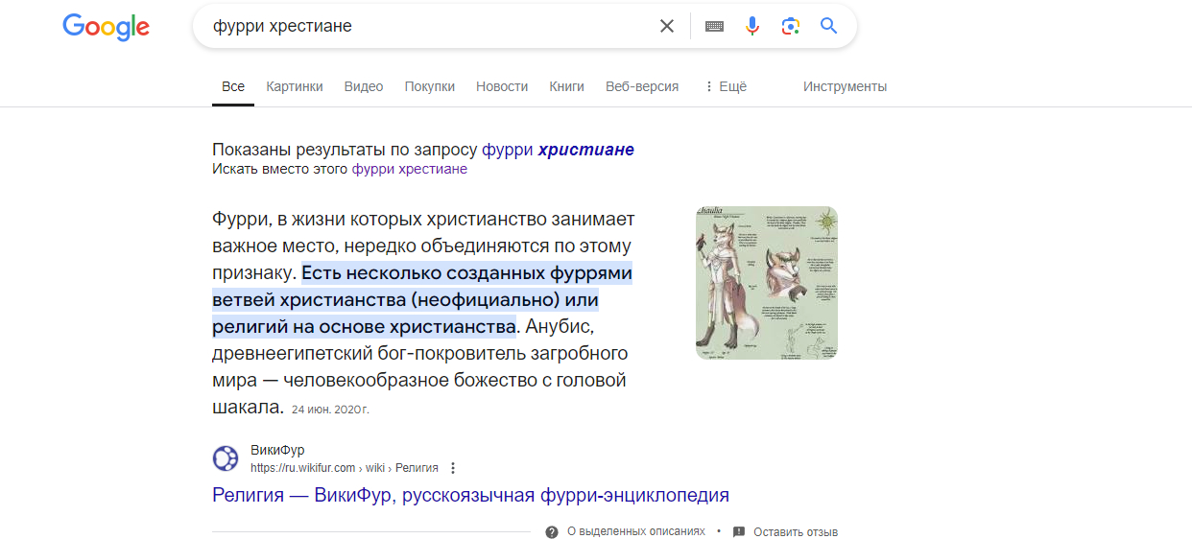1192x539 pixels.
Task: Open the Покупки tab
Action: click(430, 86)
